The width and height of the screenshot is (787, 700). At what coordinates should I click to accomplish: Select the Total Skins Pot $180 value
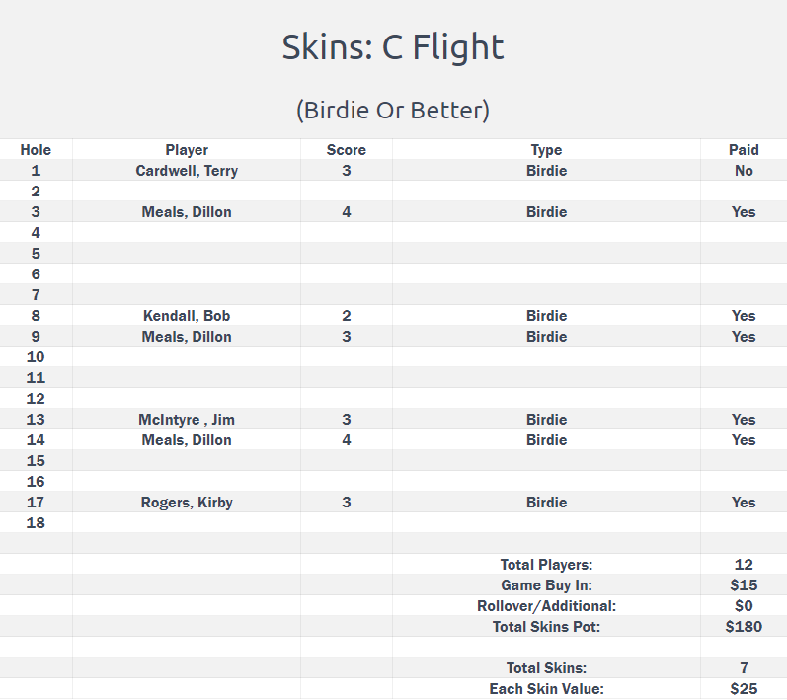click(x=744, y=627)
